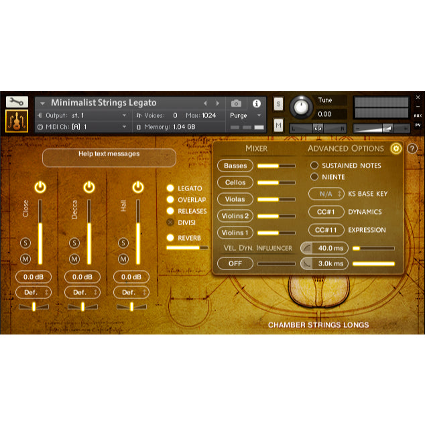The width and height of the screenshot is (425, 425).
Task: Toggle the Hall mic power button
Action: click(138, 187)
